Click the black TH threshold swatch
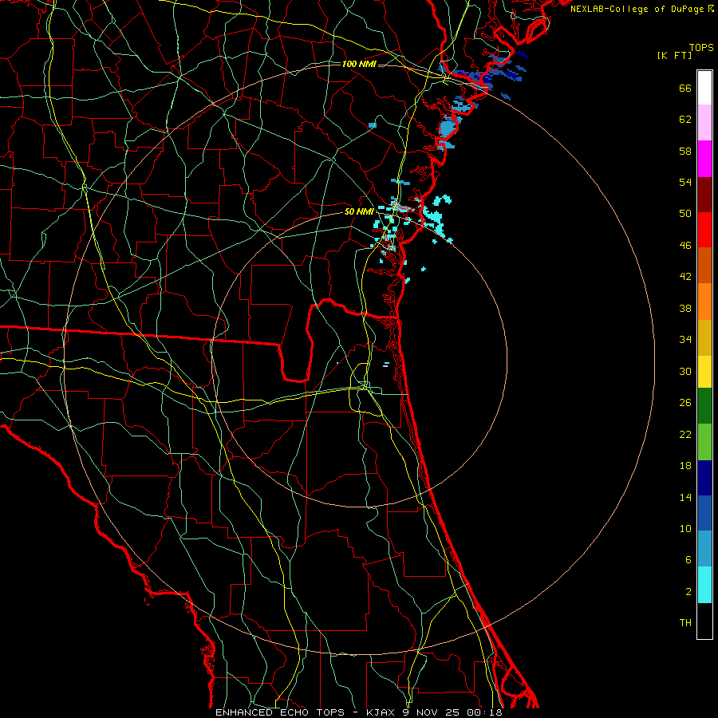Screen dimensions: 718x718 [704, 621]
